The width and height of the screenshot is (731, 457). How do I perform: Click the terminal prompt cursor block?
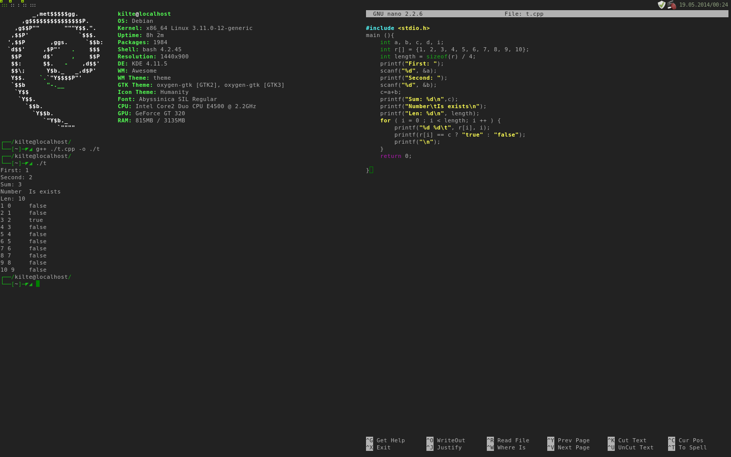[x=38, y=284]
